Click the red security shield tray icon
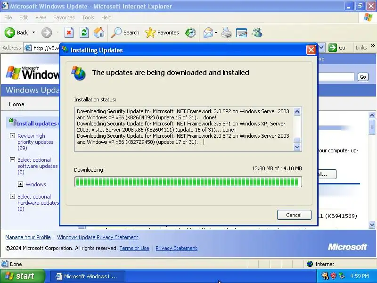Viewport: 377px width, 283px height. click(333, 276)
